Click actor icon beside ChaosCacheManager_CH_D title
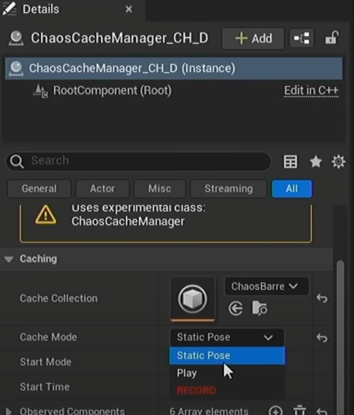354x415 pixels. click(x=16, y=38)
